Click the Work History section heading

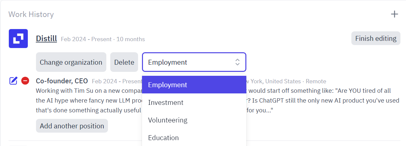pos(31,14)
